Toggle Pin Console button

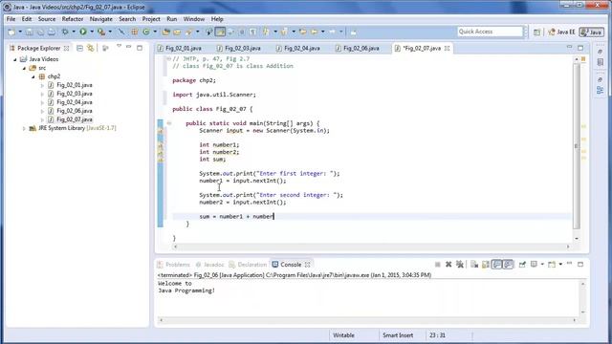[x=522, y=265]
